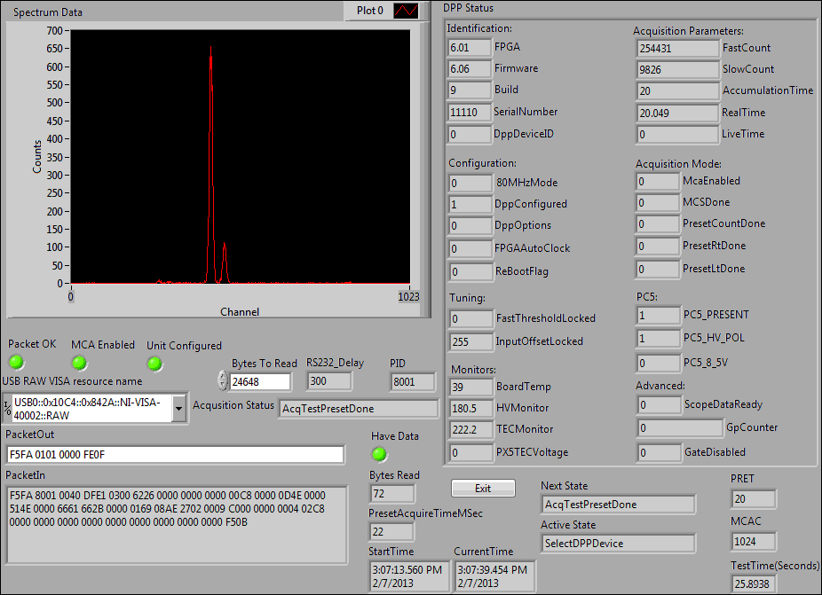Click the I/O glyph on VISA resource control
The width and height of the screenshot is (822, 595).
coord(6,405)
